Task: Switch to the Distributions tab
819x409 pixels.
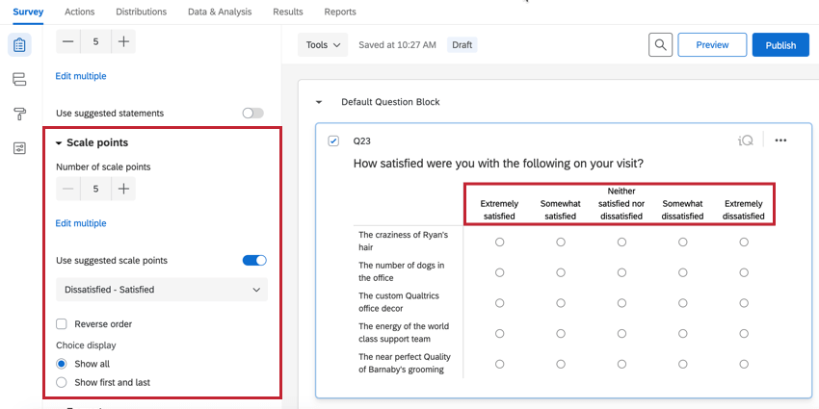Action: 141,12
